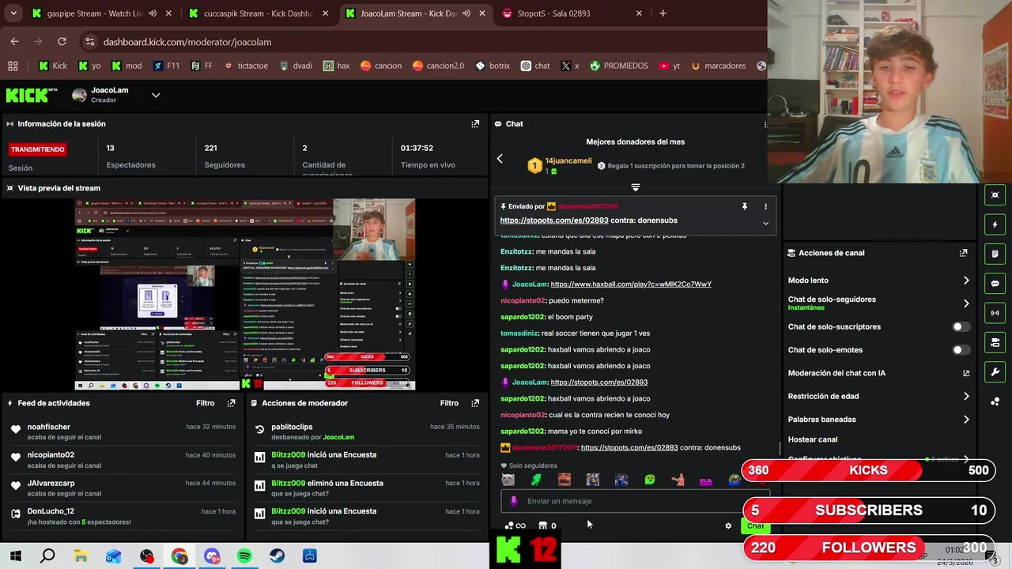Viewport: 1012px width, 569px height.
Task: Click Hostear canal option
Action: tap(813, 439)
